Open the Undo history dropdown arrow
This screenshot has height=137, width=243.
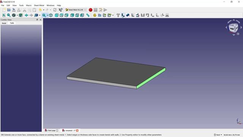(x=44, y=10)
